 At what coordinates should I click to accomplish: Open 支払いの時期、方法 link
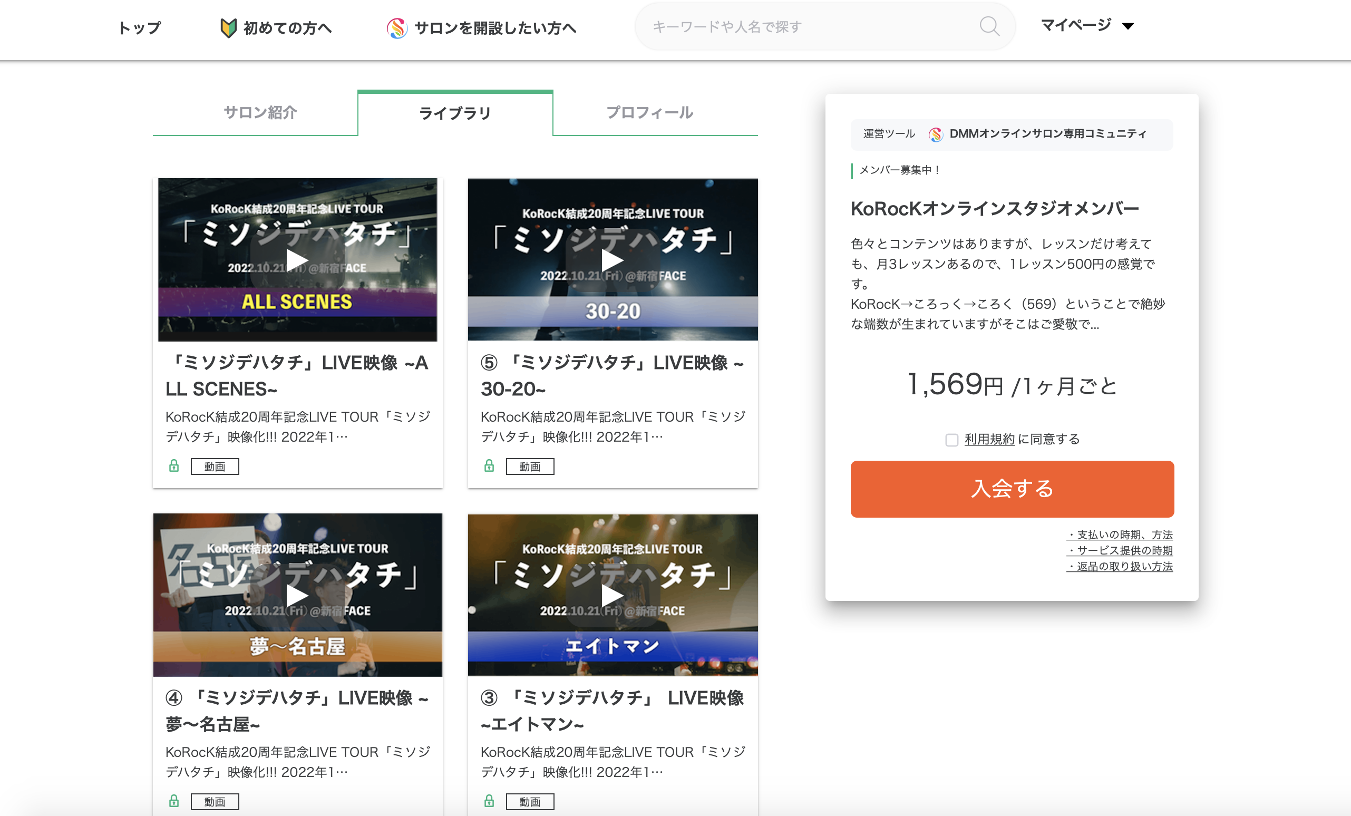(x=1120, y=535)
